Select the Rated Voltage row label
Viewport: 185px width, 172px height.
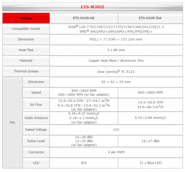point(36,130)
